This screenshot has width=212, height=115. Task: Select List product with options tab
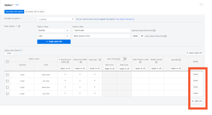point(14,12)
